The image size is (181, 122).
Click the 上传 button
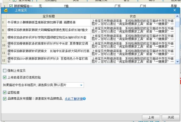tap(151, 117)
